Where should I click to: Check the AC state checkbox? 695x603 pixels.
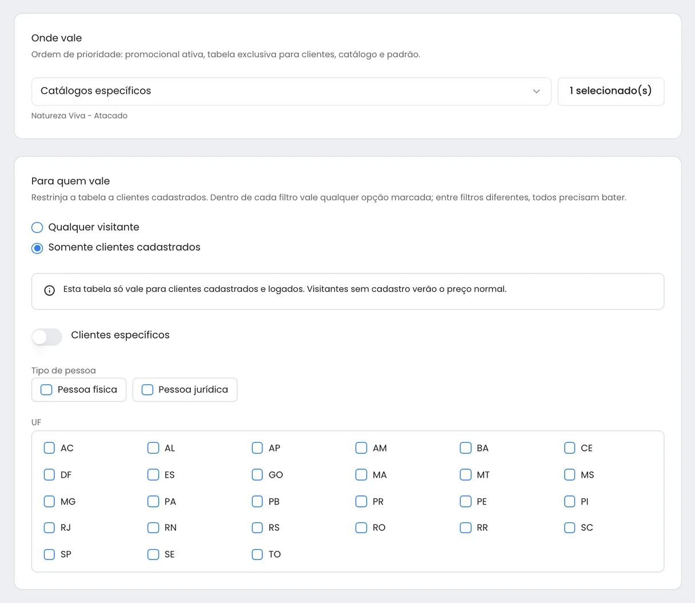click(x=49, y=448)
